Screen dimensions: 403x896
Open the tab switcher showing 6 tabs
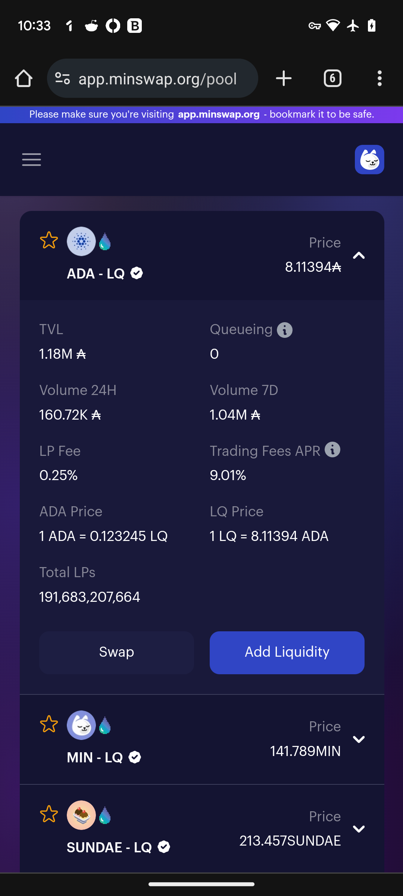(332, 78)
